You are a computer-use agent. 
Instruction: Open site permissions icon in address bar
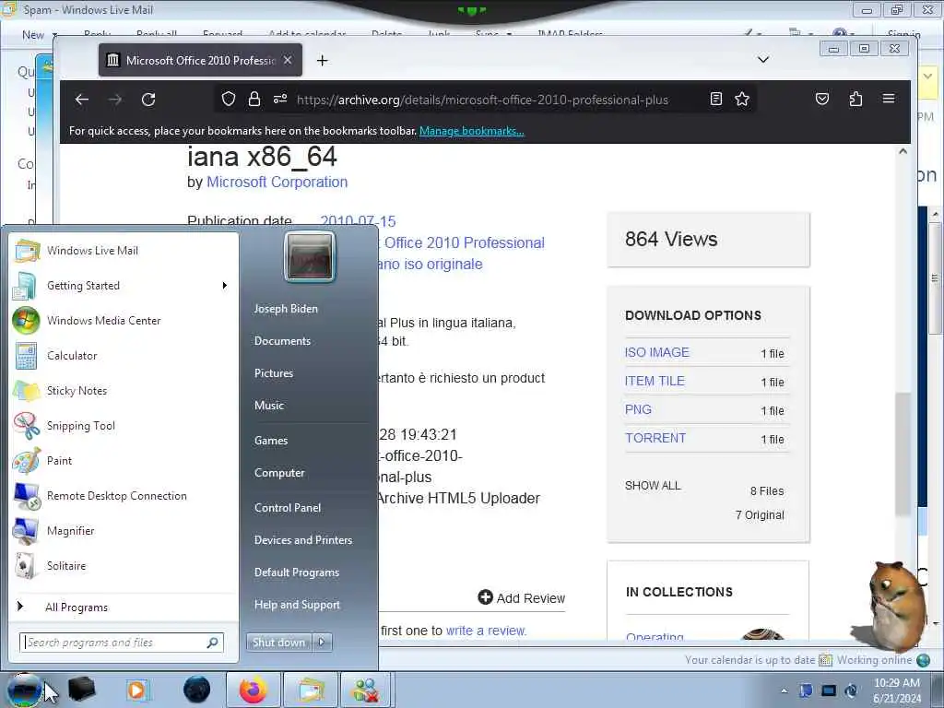280,99
